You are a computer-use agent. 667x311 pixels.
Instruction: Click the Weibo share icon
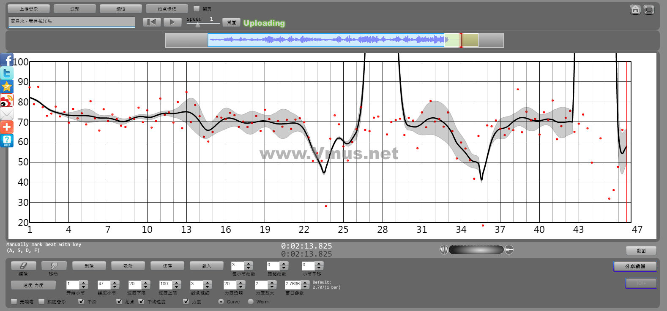tap(7, 100)
